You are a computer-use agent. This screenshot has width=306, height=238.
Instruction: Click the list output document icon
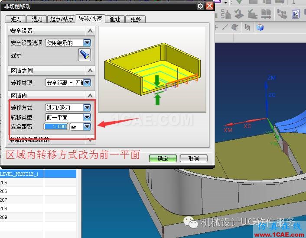tap(296, 14)
